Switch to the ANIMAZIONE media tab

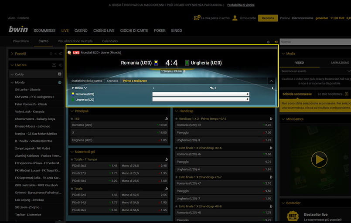340,63
